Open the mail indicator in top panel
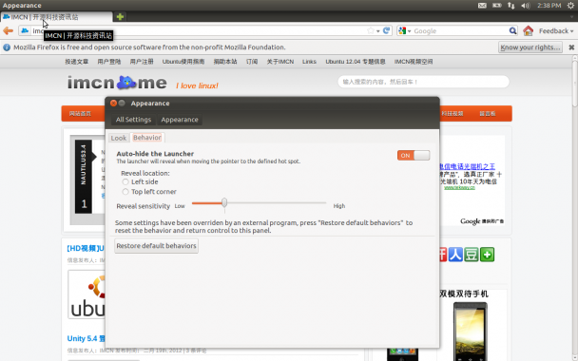This screenshot has width=578, height=361. pyautogui.click(x=482, y=5)
